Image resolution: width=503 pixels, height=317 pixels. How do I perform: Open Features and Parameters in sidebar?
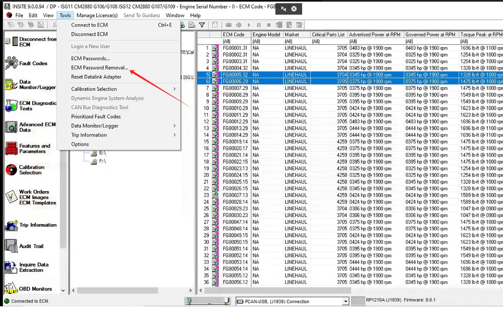(11, 149)
